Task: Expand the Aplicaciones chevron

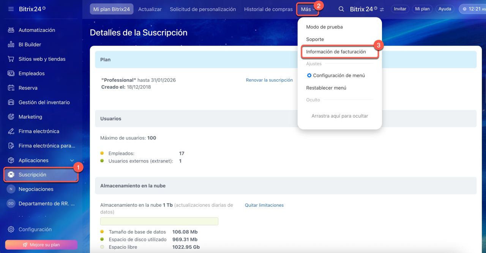Action: (72, 160)
